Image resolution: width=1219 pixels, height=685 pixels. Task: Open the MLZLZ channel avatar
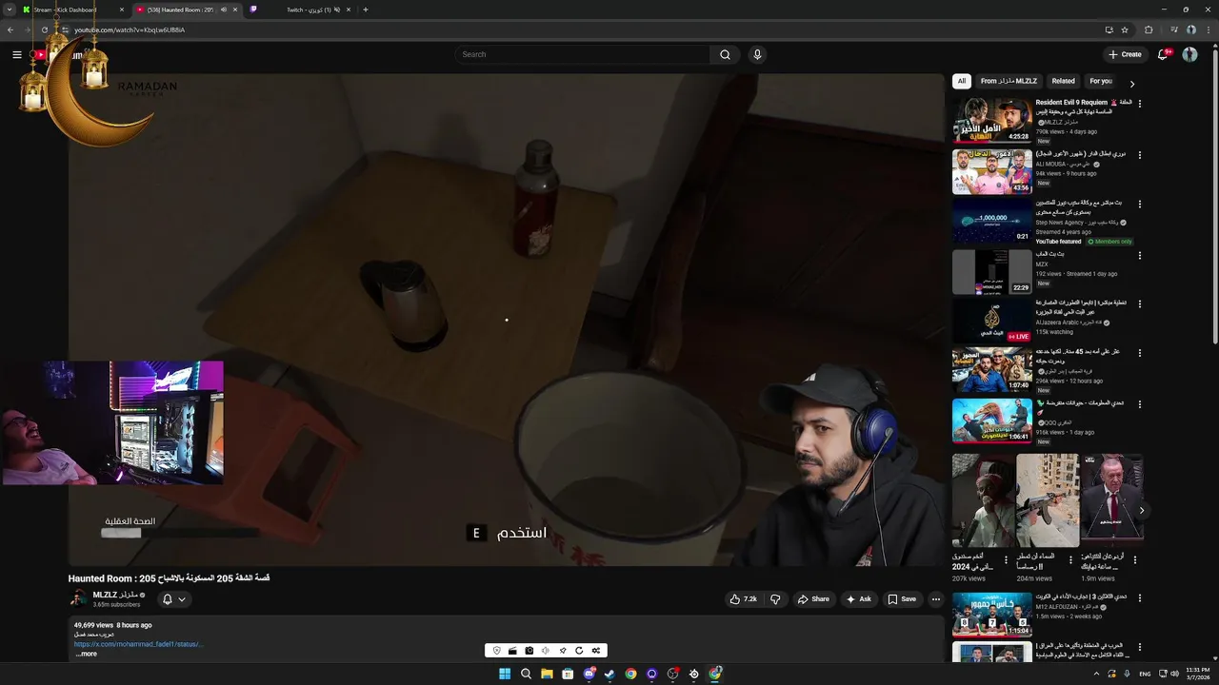(x=78, y=598)
